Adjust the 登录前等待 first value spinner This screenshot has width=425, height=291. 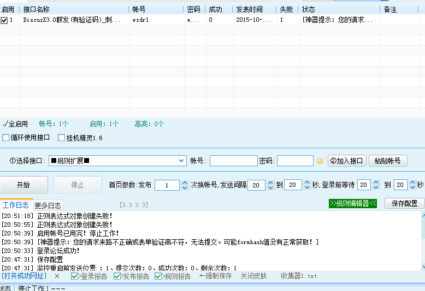(376, 185)
